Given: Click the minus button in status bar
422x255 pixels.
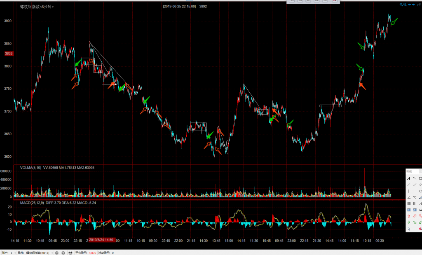Looking at the screenshot, I should point(57,253).
